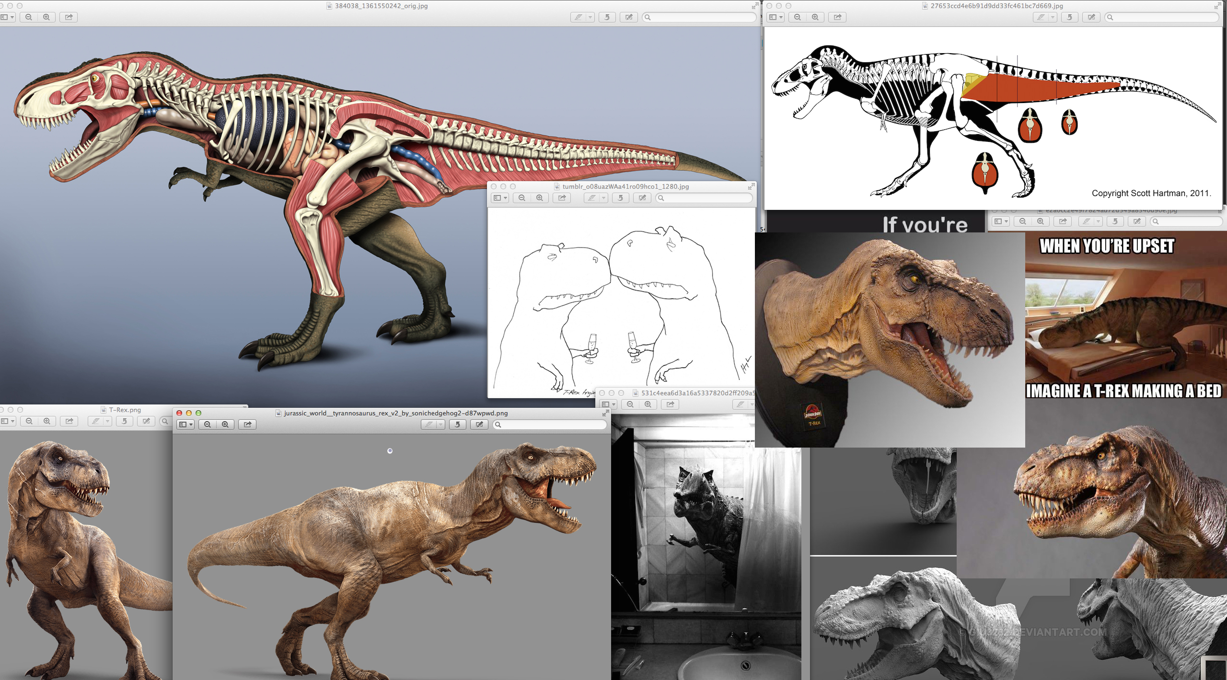The height and width of the screenshot is (680, 1227).
Task: Rotate the 27653ccd skeleton image
Action: (x=1069, y=17)
